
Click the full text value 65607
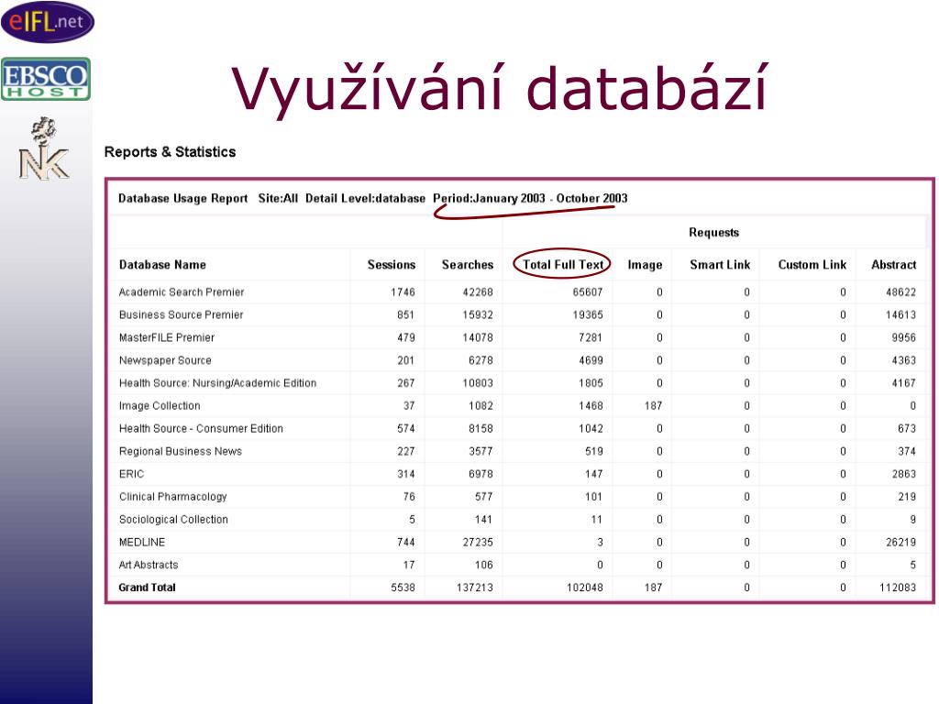pyautogui.click(x=588, y=292)
